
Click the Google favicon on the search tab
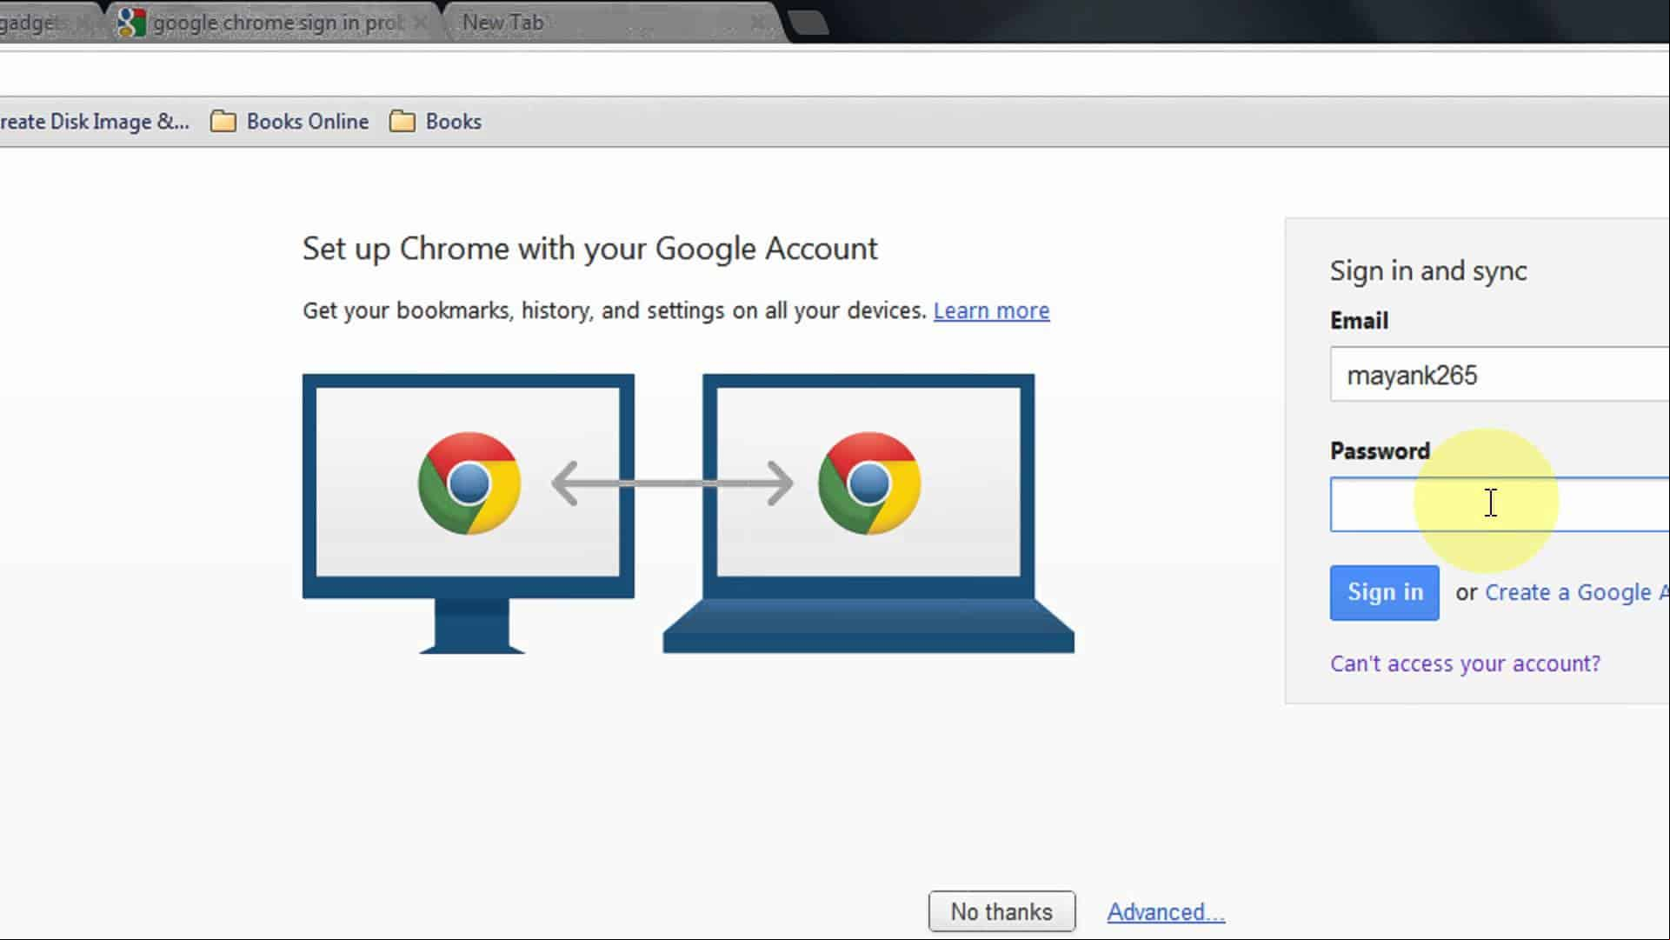point(132,23)
